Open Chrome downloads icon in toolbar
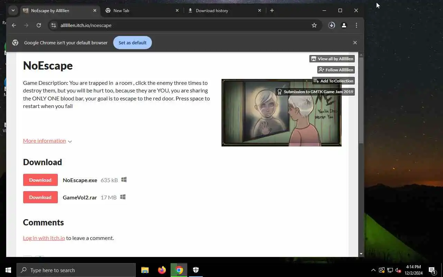 click(x=332, y=25)
